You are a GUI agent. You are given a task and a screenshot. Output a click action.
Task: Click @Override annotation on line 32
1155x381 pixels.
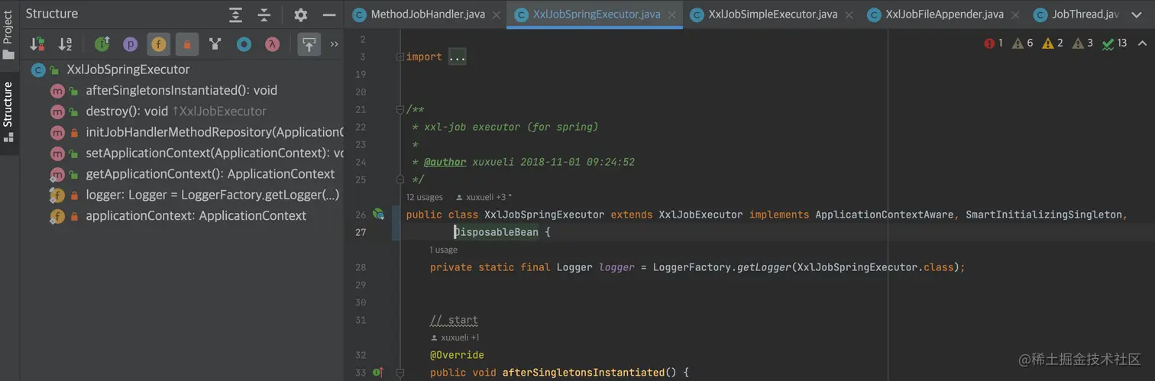pyautogui.click(x=457, y=355)
